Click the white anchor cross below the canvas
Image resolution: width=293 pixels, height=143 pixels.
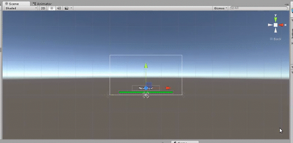click(x=146, y=95)
